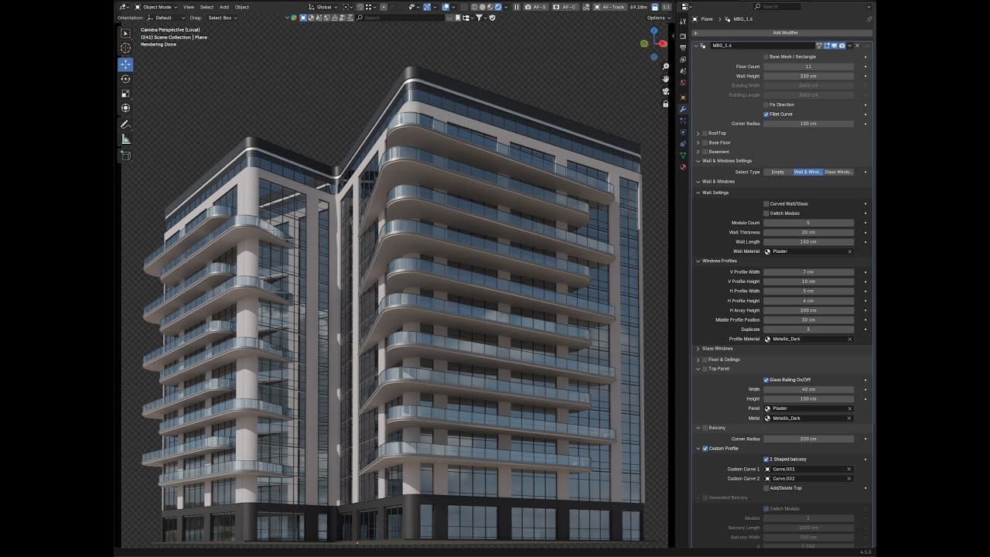Toggle the Fix Direction checkbox

click(766, 104)
